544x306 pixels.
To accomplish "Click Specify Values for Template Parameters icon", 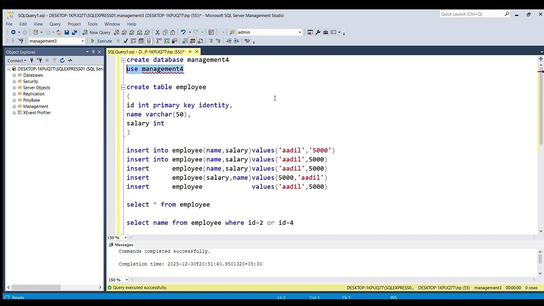I will [x=247, y=41].
